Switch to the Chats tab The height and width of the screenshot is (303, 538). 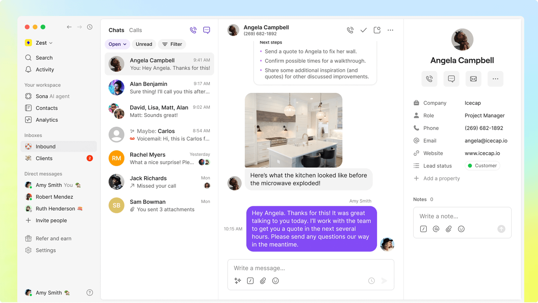116,30
